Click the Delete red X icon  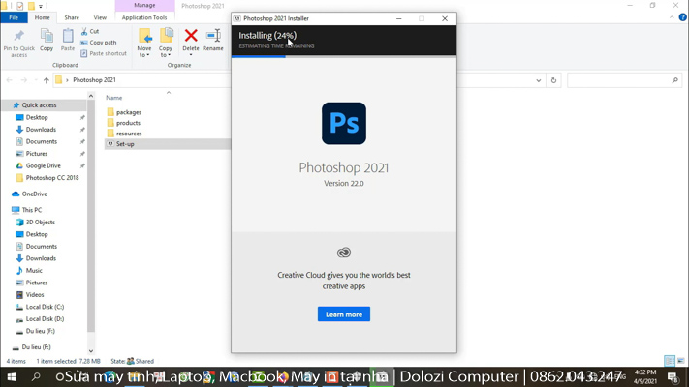[x=191, y=37]
